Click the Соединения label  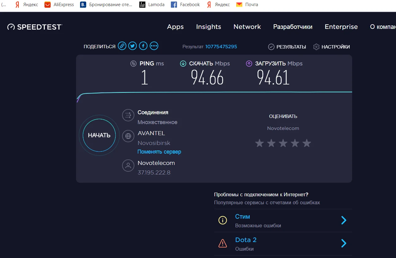tap(153, 112)
